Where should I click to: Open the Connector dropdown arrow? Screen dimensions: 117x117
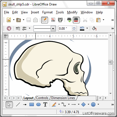[x=69, y=104]
